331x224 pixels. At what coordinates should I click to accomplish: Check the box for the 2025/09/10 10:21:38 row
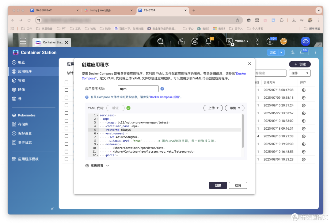pos(67,136)
